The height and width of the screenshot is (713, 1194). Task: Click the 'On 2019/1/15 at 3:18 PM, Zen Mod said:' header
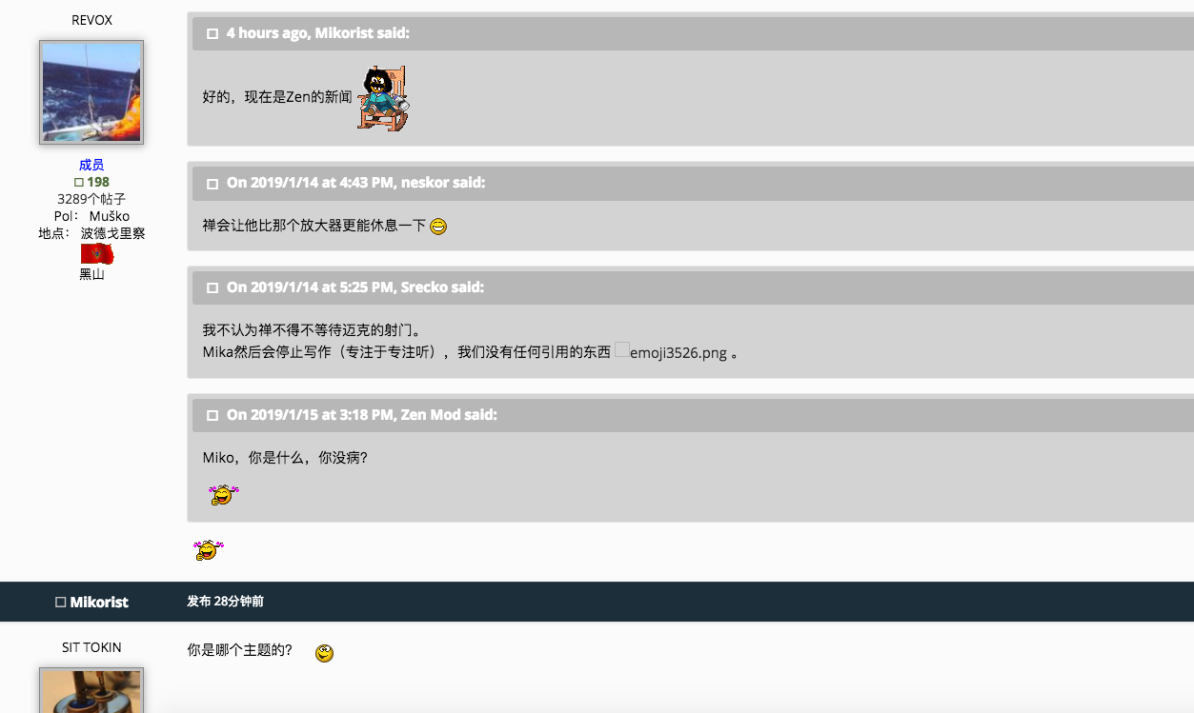click(x=361, y=415)
